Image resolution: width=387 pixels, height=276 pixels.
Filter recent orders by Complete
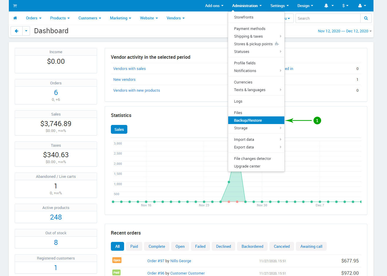coord(157,246)
